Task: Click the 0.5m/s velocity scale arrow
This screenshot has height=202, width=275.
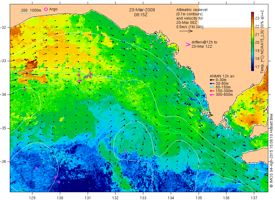Action: [x=186, y=31]
